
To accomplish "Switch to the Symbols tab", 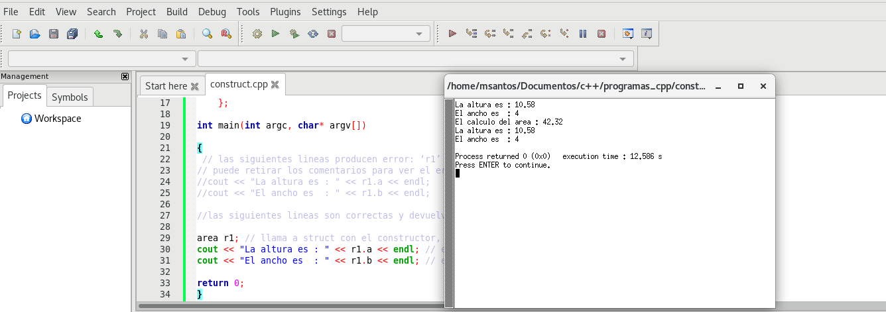I will coord(70,97).
